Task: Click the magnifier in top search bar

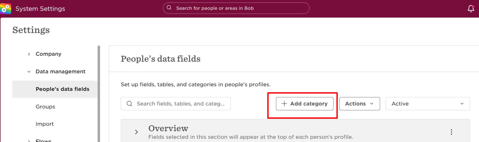Action: point(169,8)
